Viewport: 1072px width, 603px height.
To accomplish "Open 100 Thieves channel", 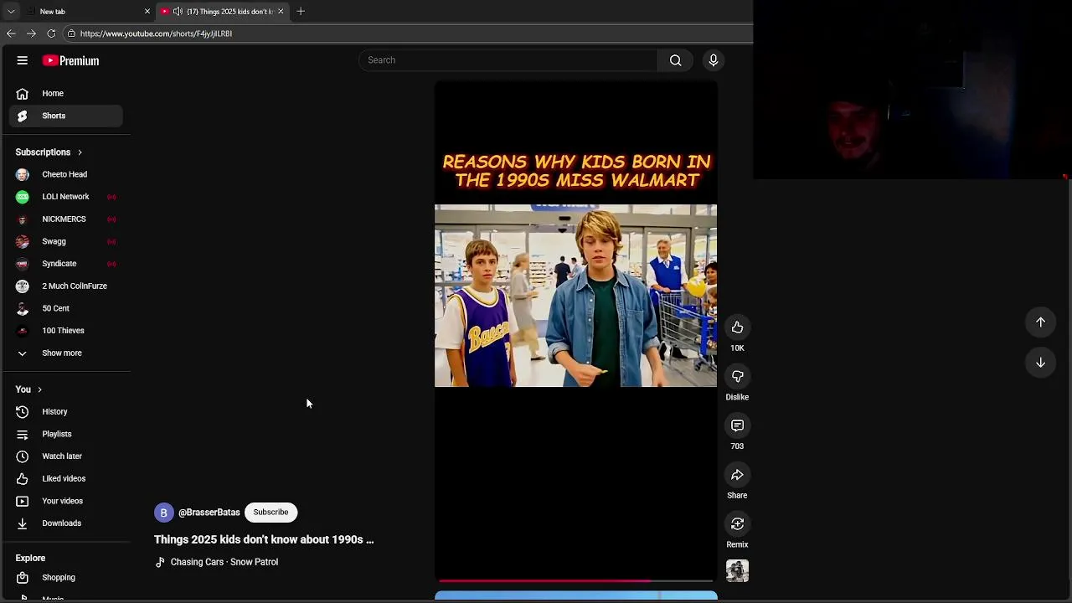I will [x=66, y=331].
